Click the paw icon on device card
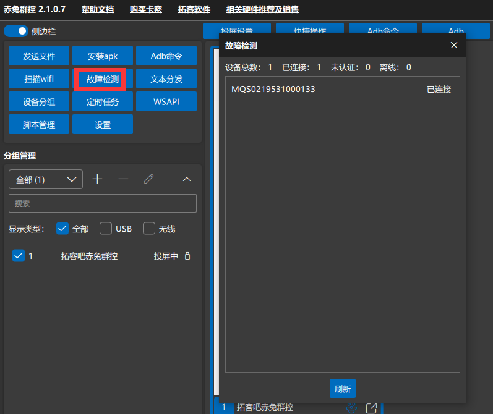This screenshot has height=414, width=493. click(352, 408)
